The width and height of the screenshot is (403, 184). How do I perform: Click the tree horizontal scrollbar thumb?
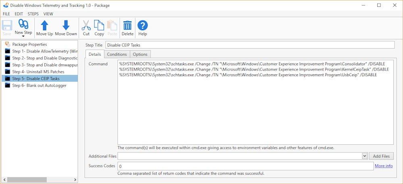click(x=27, y=180)
